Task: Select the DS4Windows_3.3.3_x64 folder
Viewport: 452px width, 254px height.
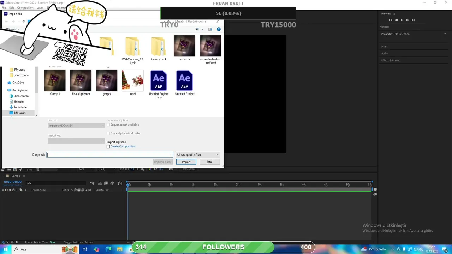Action: click(133, 50)
